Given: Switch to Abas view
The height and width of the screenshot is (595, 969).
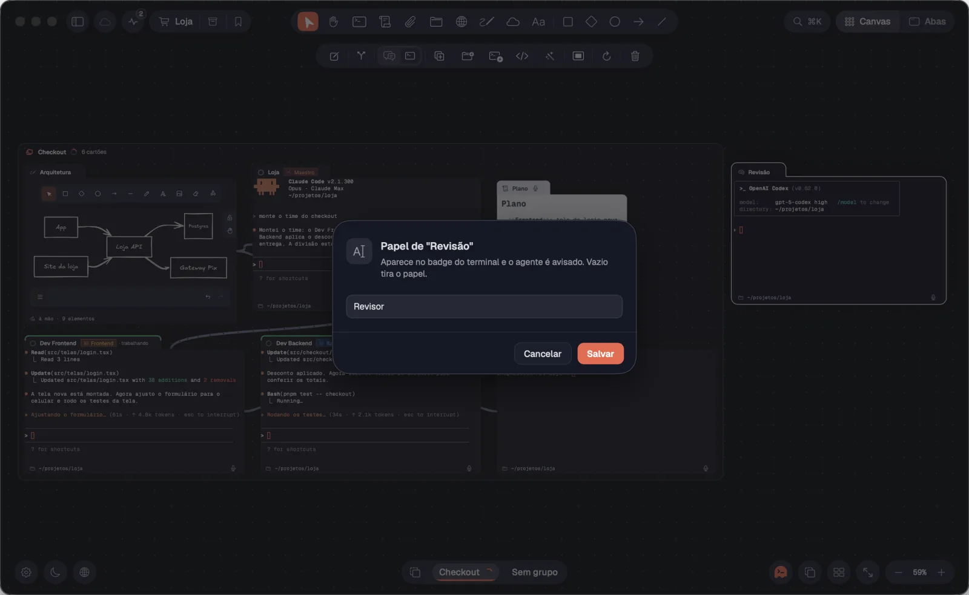Looking at the screenshot, I should [927, 22].
